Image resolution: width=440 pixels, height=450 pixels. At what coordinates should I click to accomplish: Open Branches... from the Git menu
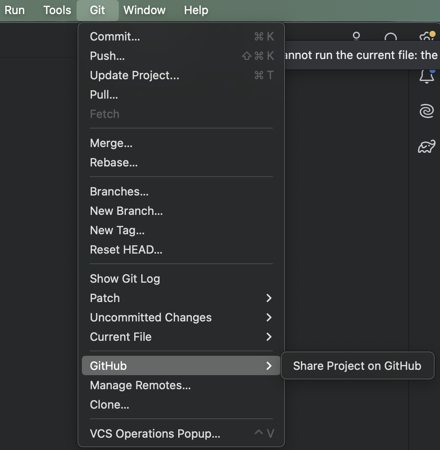(x=119, y=192)
